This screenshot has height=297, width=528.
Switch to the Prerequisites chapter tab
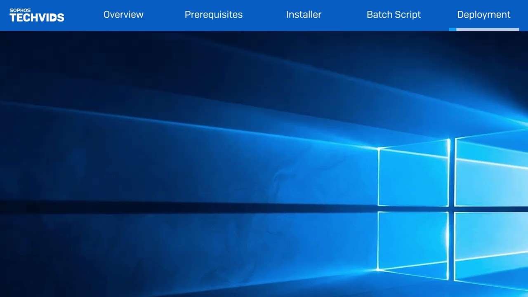(214, 15)
